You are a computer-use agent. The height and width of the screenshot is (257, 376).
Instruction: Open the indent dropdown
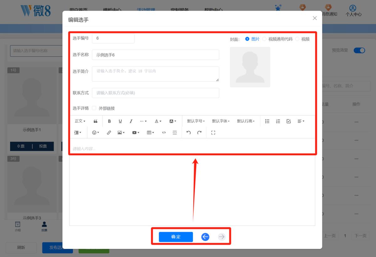[77, 133]
